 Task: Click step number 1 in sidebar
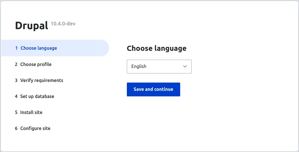[x=16, y=48]
